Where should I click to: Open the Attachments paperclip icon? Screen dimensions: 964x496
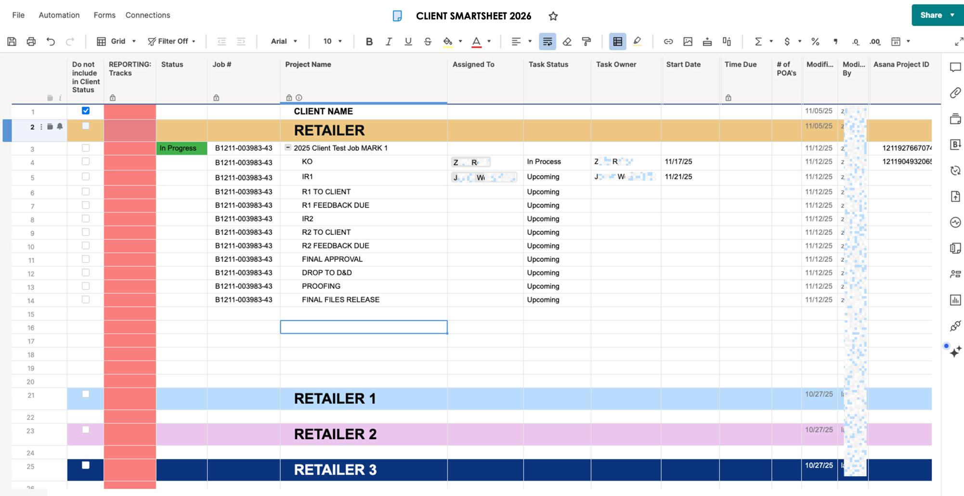tap(955, 93)
